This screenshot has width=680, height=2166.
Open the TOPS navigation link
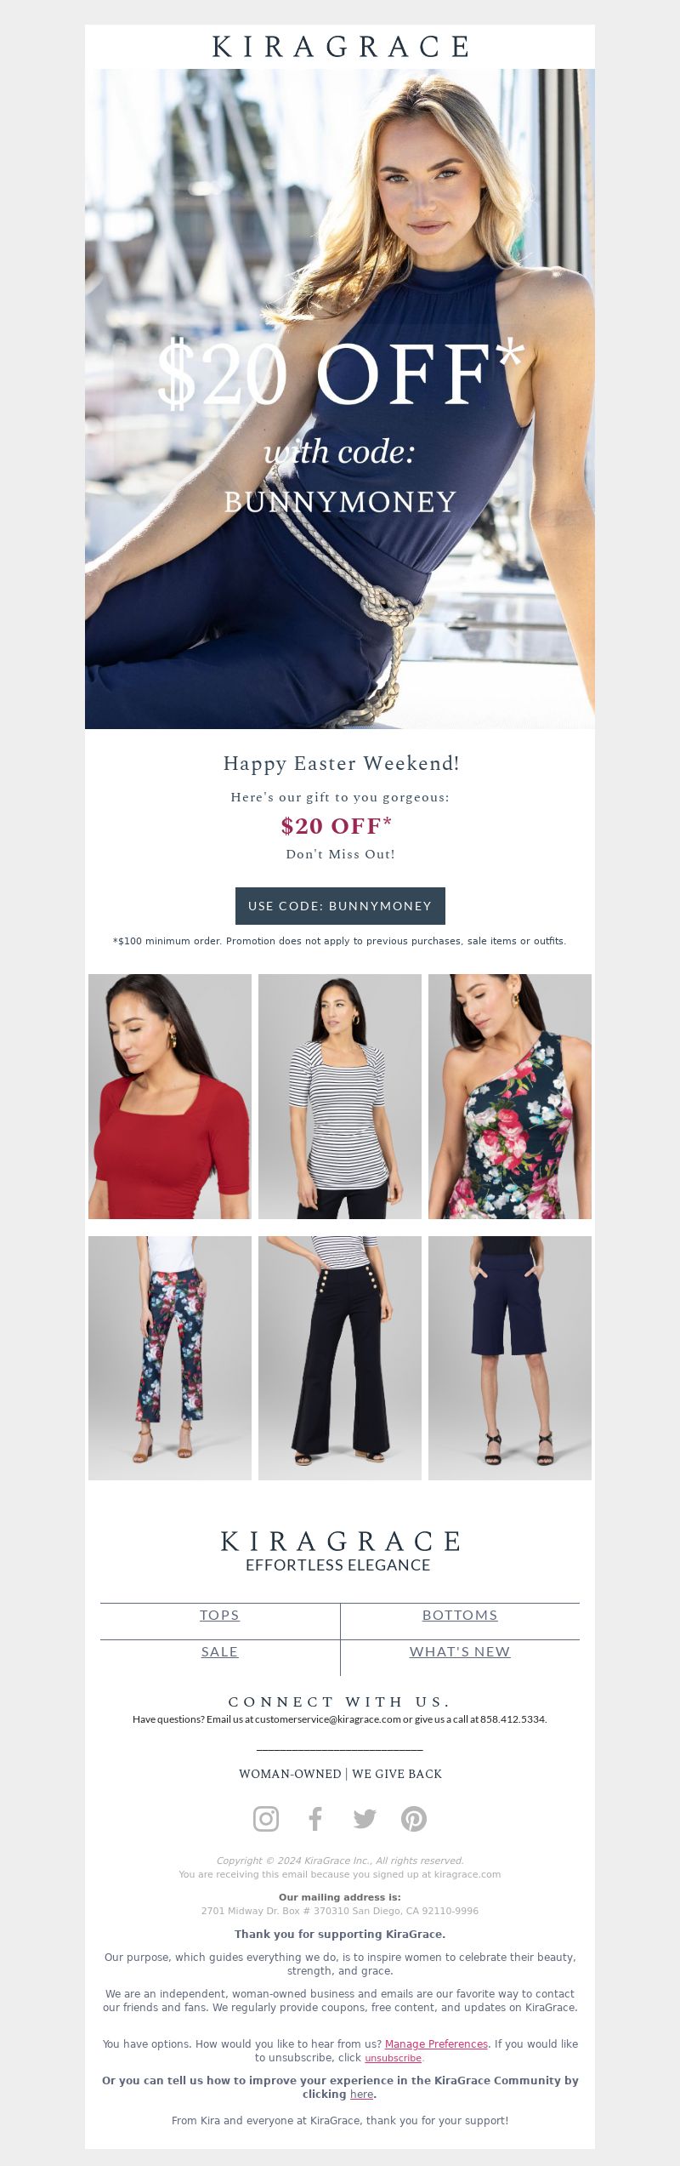click(219, 1615)
